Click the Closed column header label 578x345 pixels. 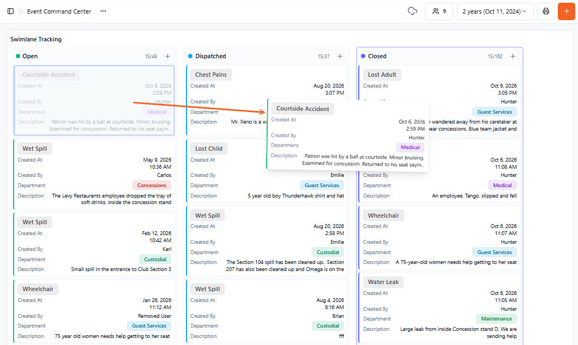point(377,56)
